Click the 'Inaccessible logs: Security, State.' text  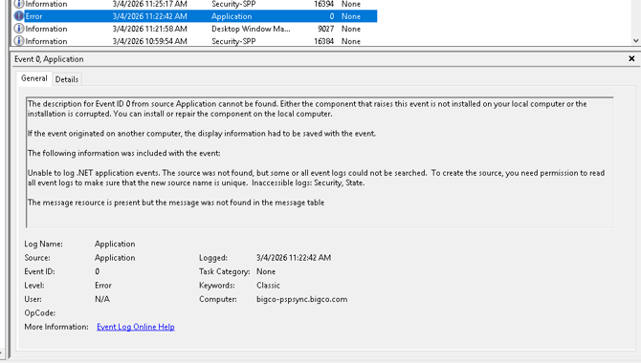308,182
